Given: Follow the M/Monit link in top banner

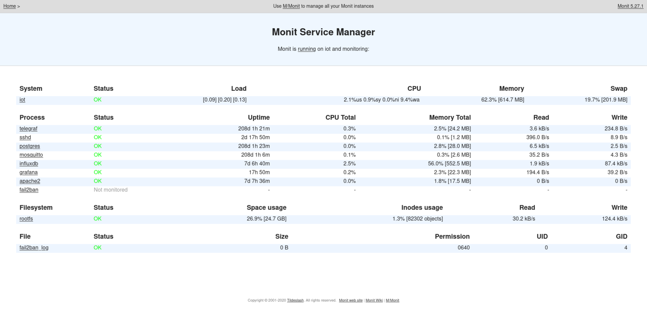Looking at the screenshot, I should click(x=291, y=6).
